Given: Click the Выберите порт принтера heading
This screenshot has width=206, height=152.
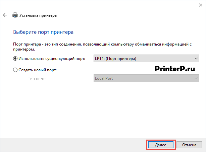Looking at the screenshot, I should click(x=43, y=32).
